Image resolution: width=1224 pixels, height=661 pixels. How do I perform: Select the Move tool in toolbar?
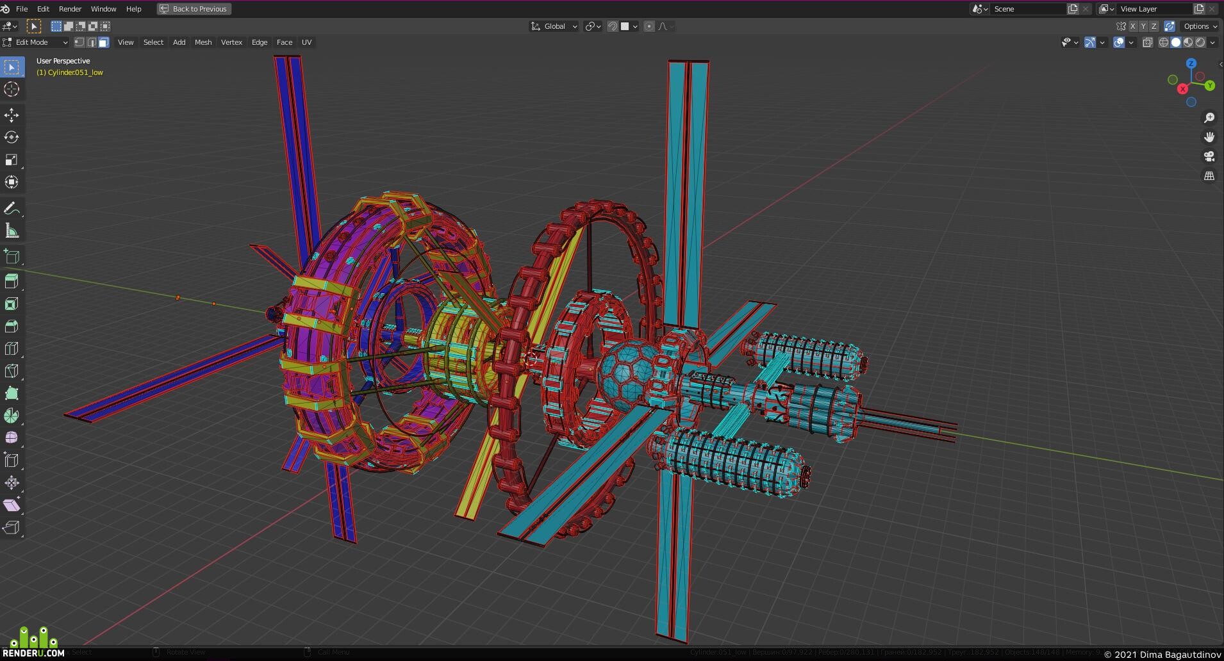[x=12, y=115]
